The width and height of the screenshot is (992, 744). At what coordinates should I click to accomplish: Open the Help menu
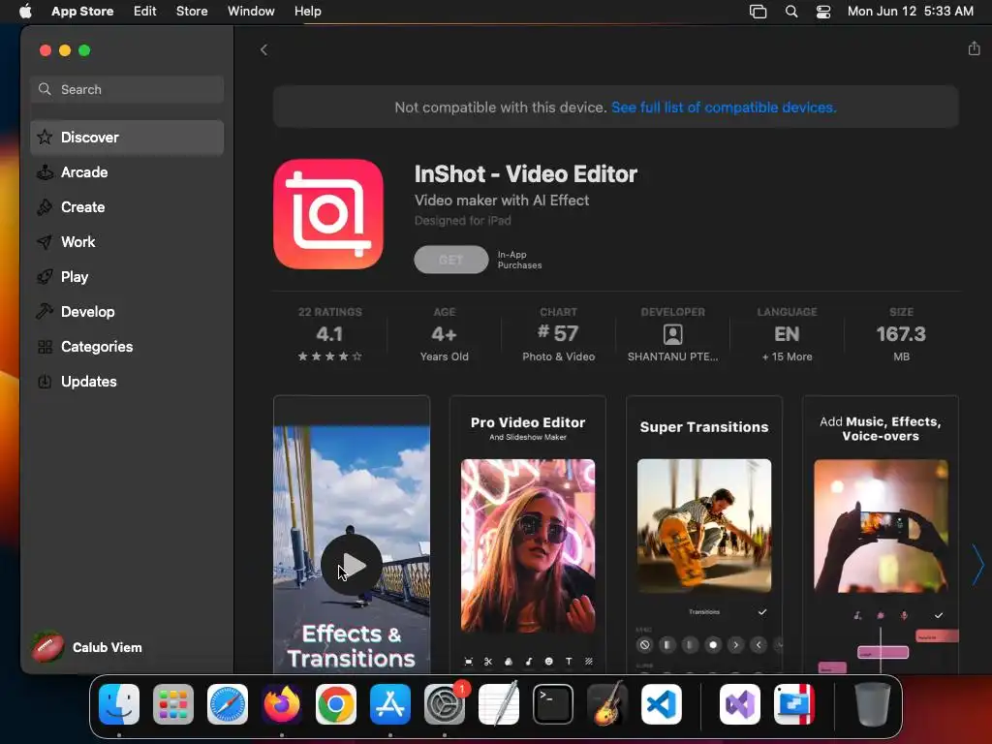point(307,12)
